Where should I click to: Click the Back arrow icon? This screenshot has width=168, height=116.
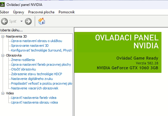tap(4, 21)
